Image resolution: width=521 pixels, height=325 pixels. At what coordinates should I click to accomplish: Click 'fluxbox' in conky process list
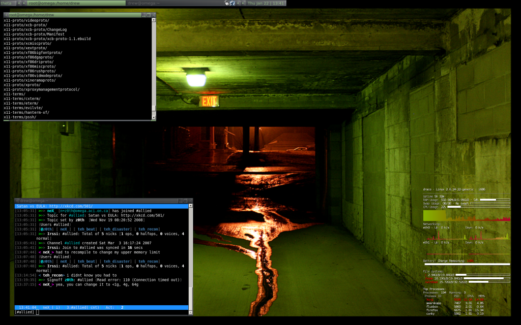[432, 307]
